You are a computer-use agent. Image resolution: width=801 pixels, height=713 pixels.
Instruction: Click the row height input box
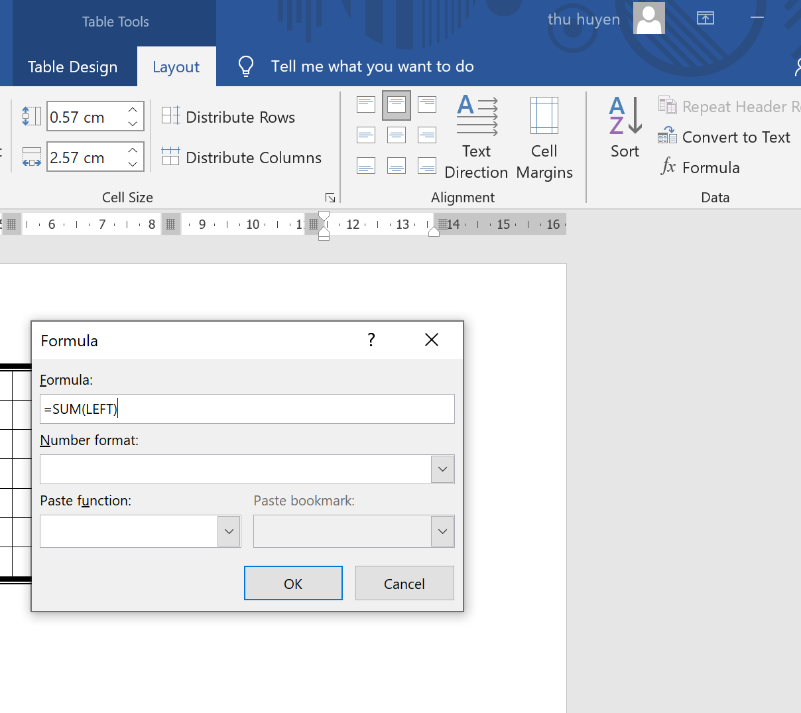click(86, 117)
